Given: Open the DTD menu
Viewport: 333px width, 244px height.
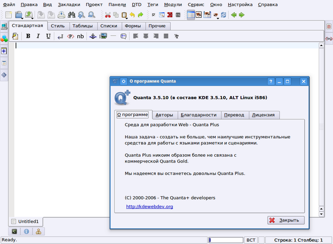Looking at the screenshot, I should pos(137,5).
